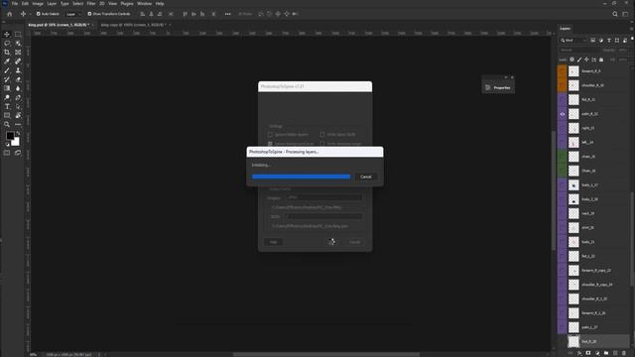The image size is (635, 357).
Task: Open the layer Fill dropdown
Action: click(623, 59)
